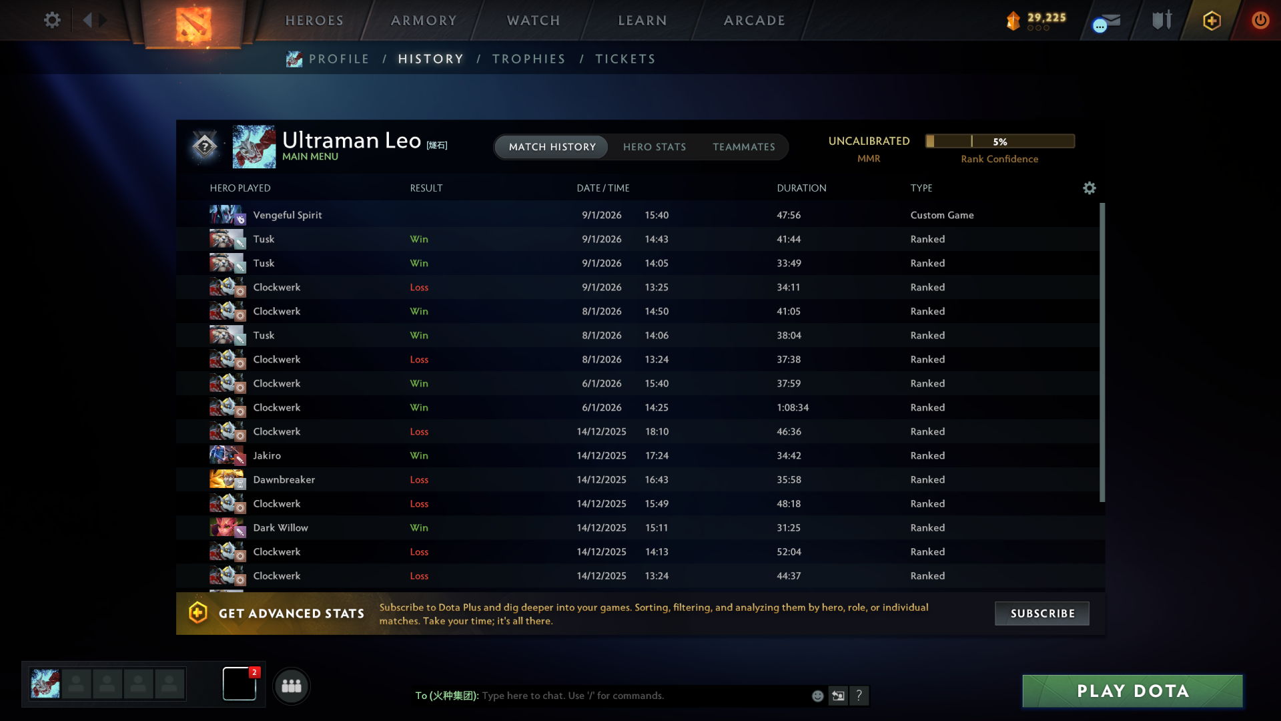Click the Rank Confidence progress bar

coord(999,141)
